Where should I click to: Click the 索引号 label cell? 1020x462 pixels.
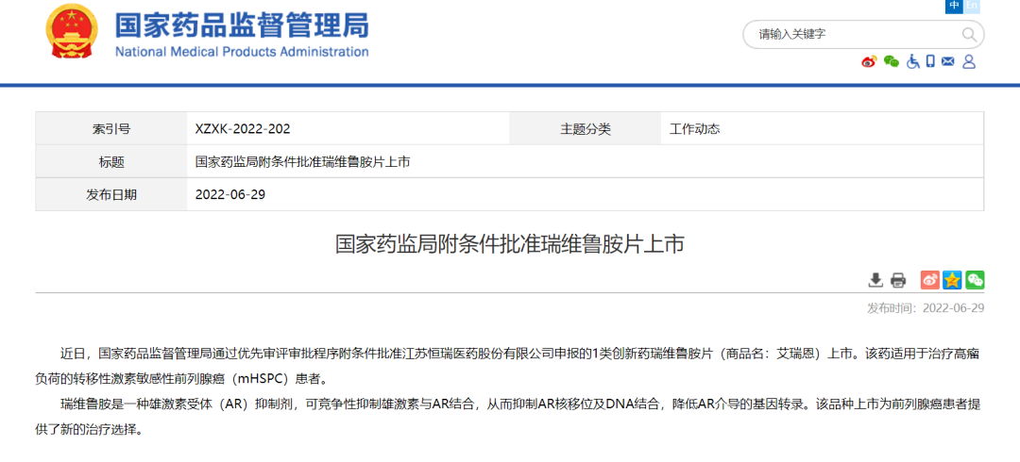(x=111, y=128)
